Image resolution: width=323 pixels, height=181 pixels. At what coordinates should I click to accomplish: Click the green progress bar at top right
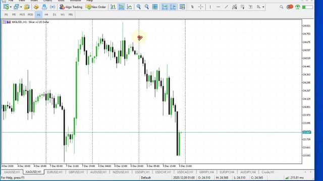point(307,7)
